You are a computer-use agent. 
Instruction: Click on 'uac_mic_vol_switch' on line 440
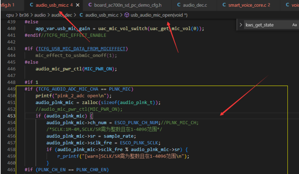click(123, 28)
